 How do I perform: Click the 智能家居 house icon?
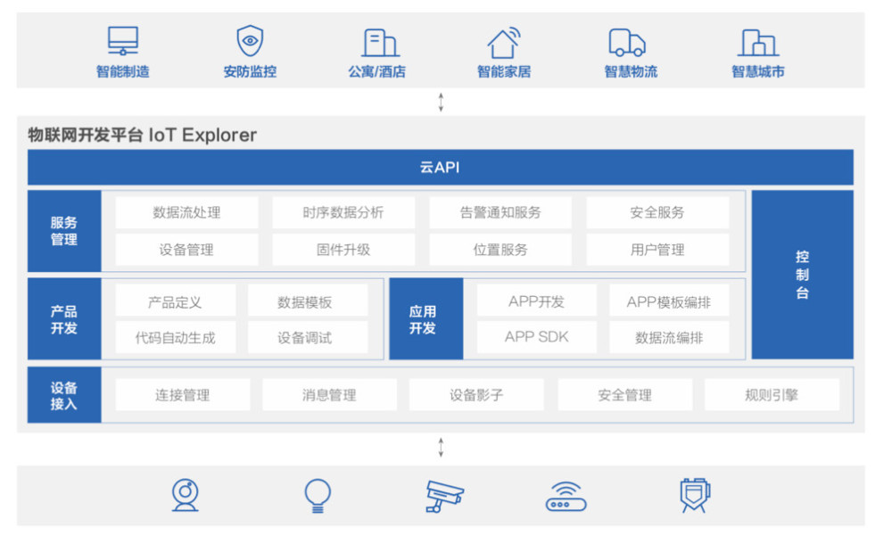coord(504,42)
